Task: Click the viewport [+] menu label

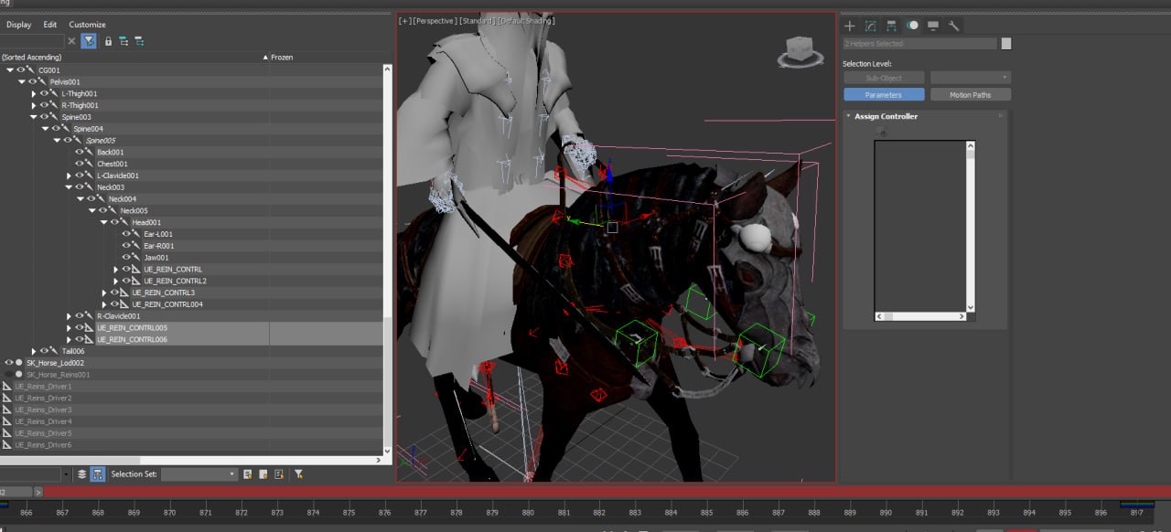Action: (x=405, y=20)
